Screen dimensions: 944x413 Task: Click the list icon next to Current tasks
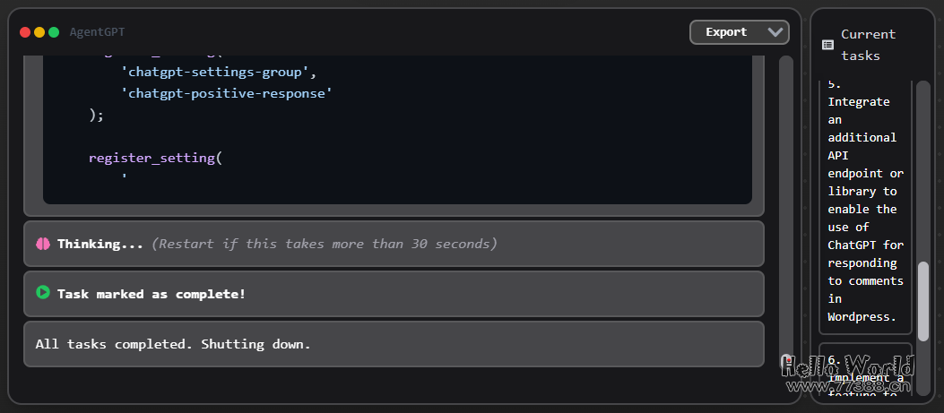pos(827,44)
